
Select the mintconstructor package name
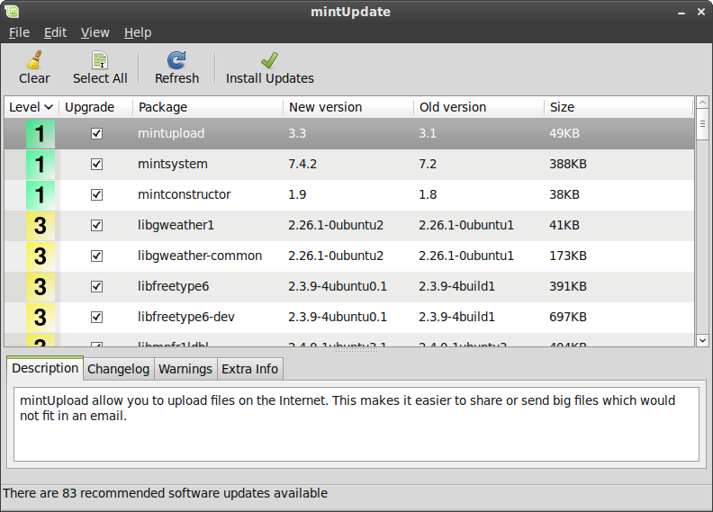(x=185, y=195)
